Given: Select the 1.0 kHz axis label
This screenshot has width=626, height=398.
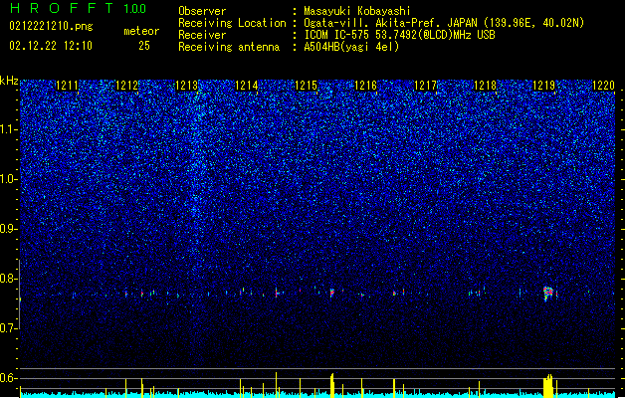Looking at the screenshot, I should coord(9,179).
